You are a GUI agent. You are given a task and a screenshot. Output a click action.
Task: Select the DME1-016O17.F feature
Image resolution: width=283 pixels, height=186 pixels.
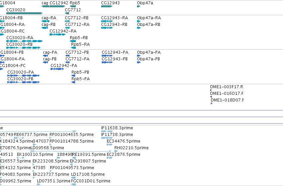211,97
